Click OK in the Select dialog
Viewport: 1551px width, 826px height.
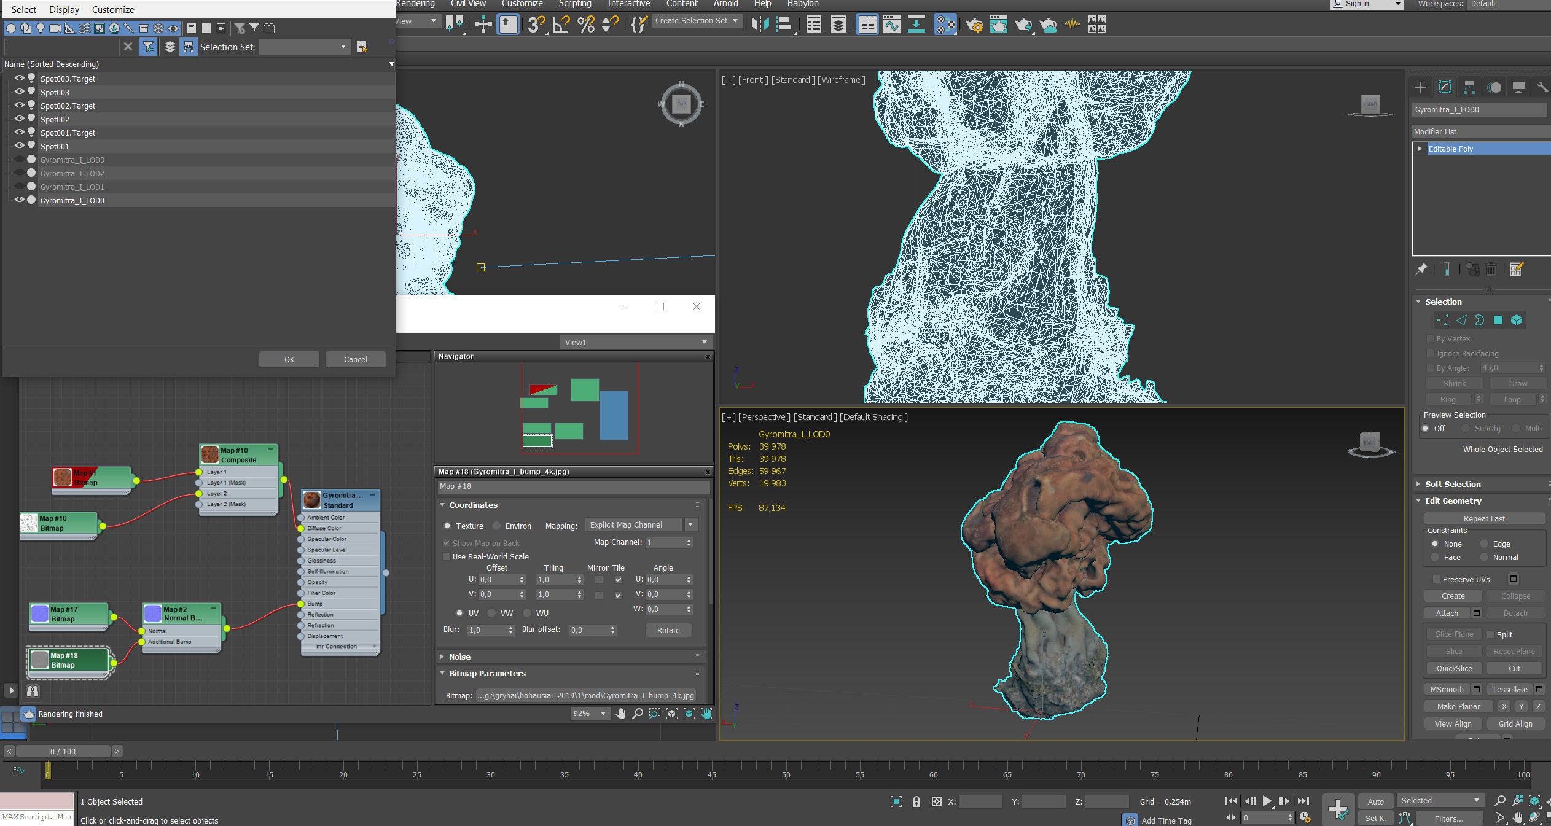tap(289, 359)
